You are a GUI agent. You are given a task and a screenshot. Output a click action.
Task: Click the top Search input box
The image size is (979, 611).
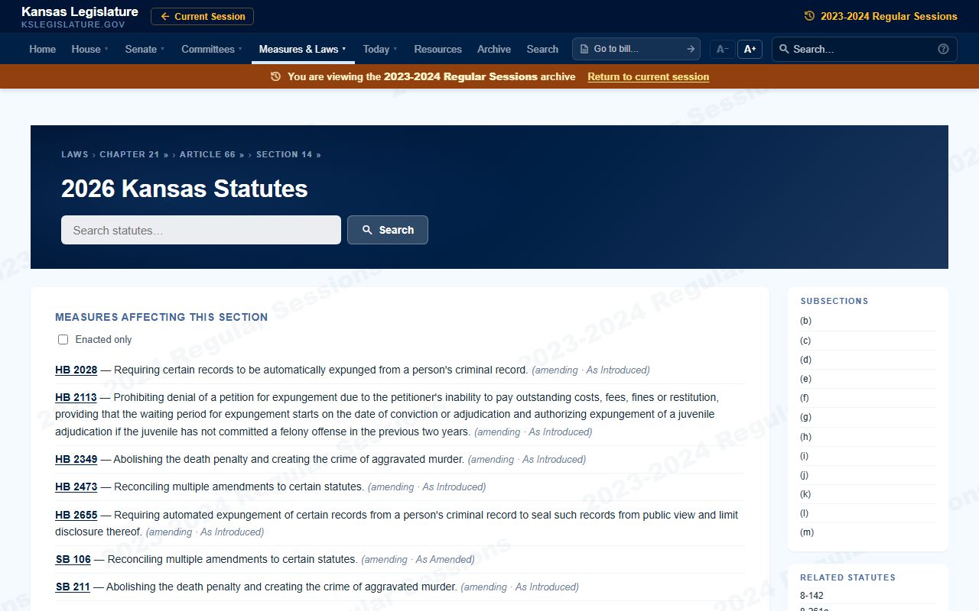click(864, 49)
